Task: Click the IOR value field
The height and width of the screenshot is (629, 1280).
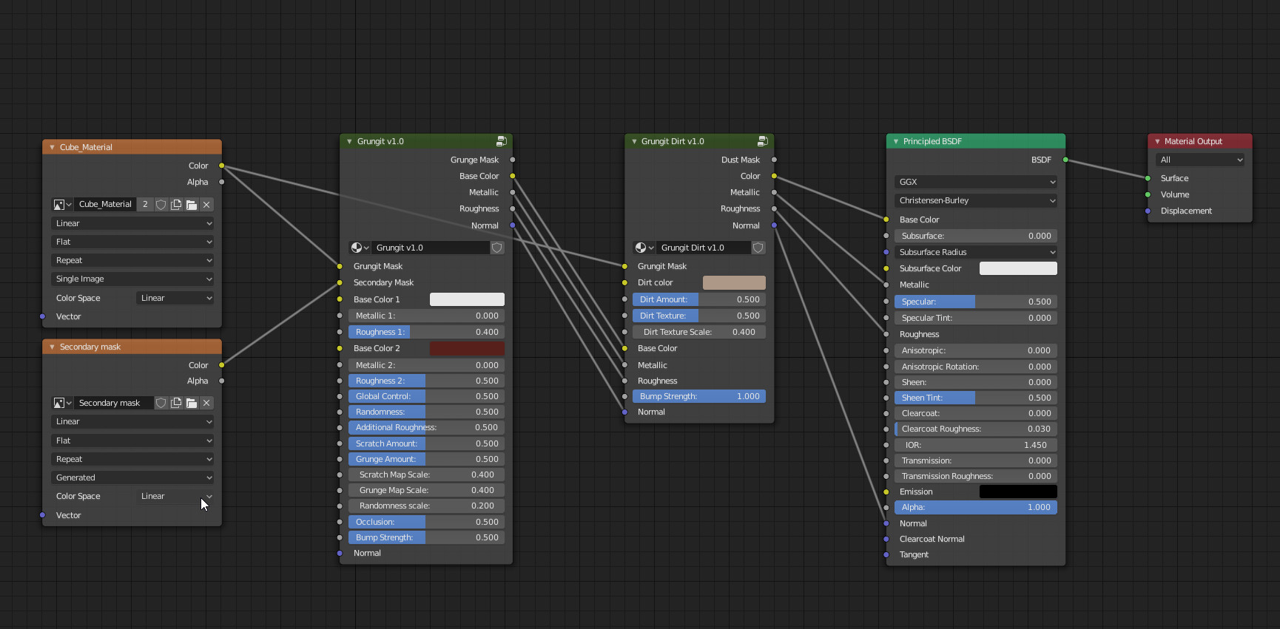Action: [x=975, y=445]
